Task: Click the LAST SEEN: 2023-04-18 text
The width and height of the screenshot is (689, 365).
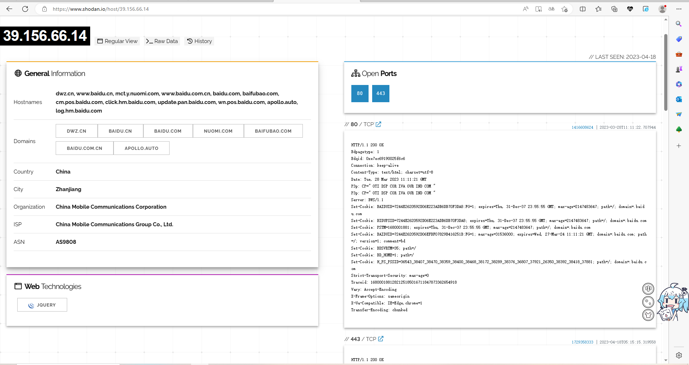Action: pos(622,57)
